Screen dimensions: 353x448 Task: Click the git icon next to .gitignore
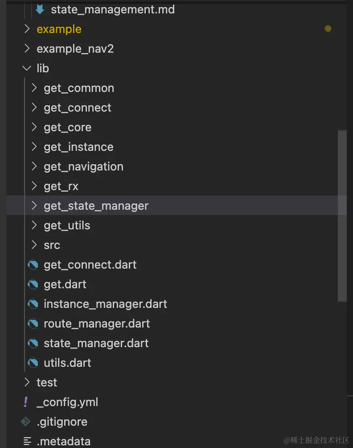[x=26, y=422]
